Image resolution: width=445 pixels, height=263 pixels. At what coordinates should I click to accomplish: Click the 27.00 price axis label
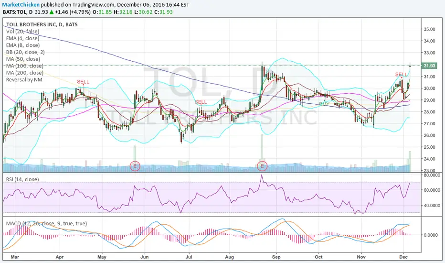(x=429, y=124)
